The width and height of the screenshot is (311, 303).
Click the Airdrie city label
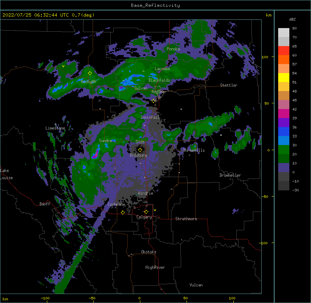[146, 193]
